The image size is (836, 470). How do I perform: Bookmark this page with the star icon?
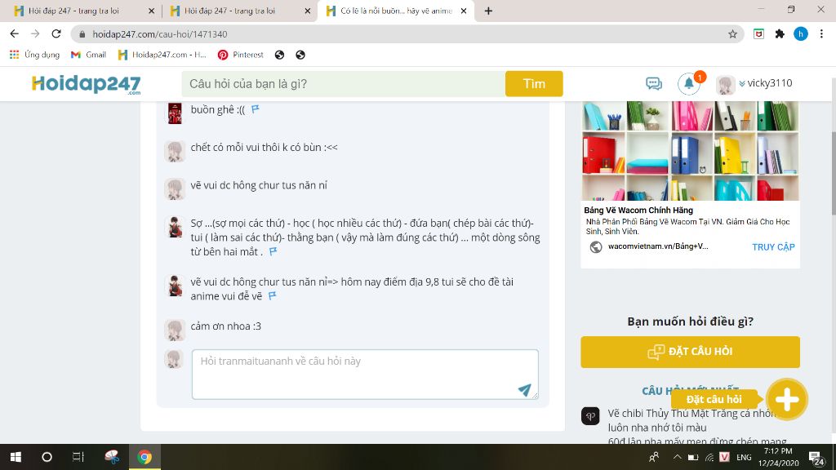[x=732, y=34]
